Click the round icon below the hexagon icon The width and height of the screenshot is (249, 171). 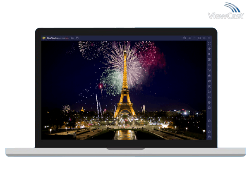[x=209, y=108]
